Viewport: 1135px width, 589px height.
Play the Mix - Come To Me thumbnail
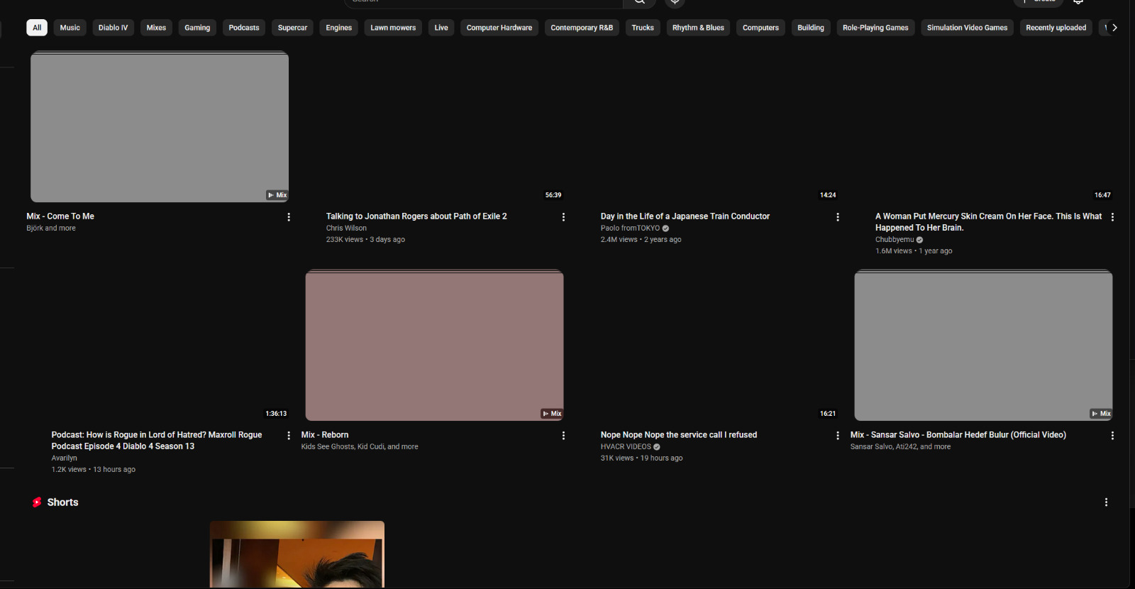pos(160,127)
